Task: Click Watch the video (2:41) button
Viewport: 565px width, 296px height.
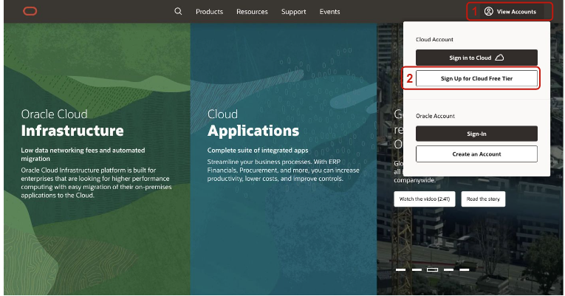Action: tap(425, 199)
